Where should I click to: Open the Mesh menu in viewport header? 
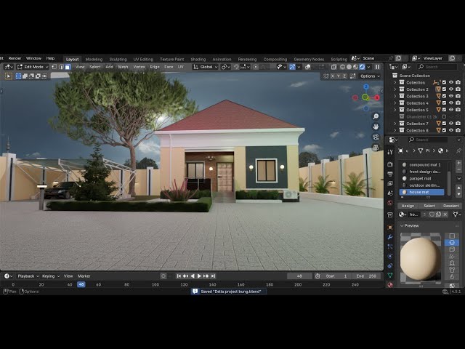click(x=123, y=67)
